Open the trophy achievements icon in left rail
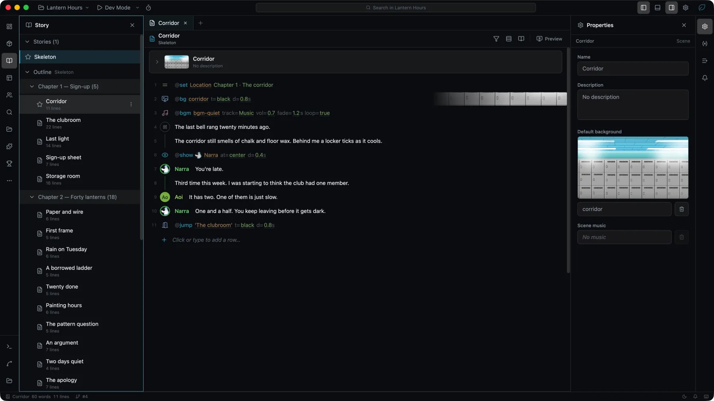 9,163
